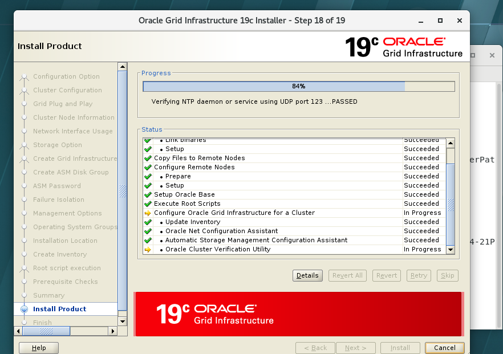
Task: Select the Operating System Groups step
Action: (75, 227)
